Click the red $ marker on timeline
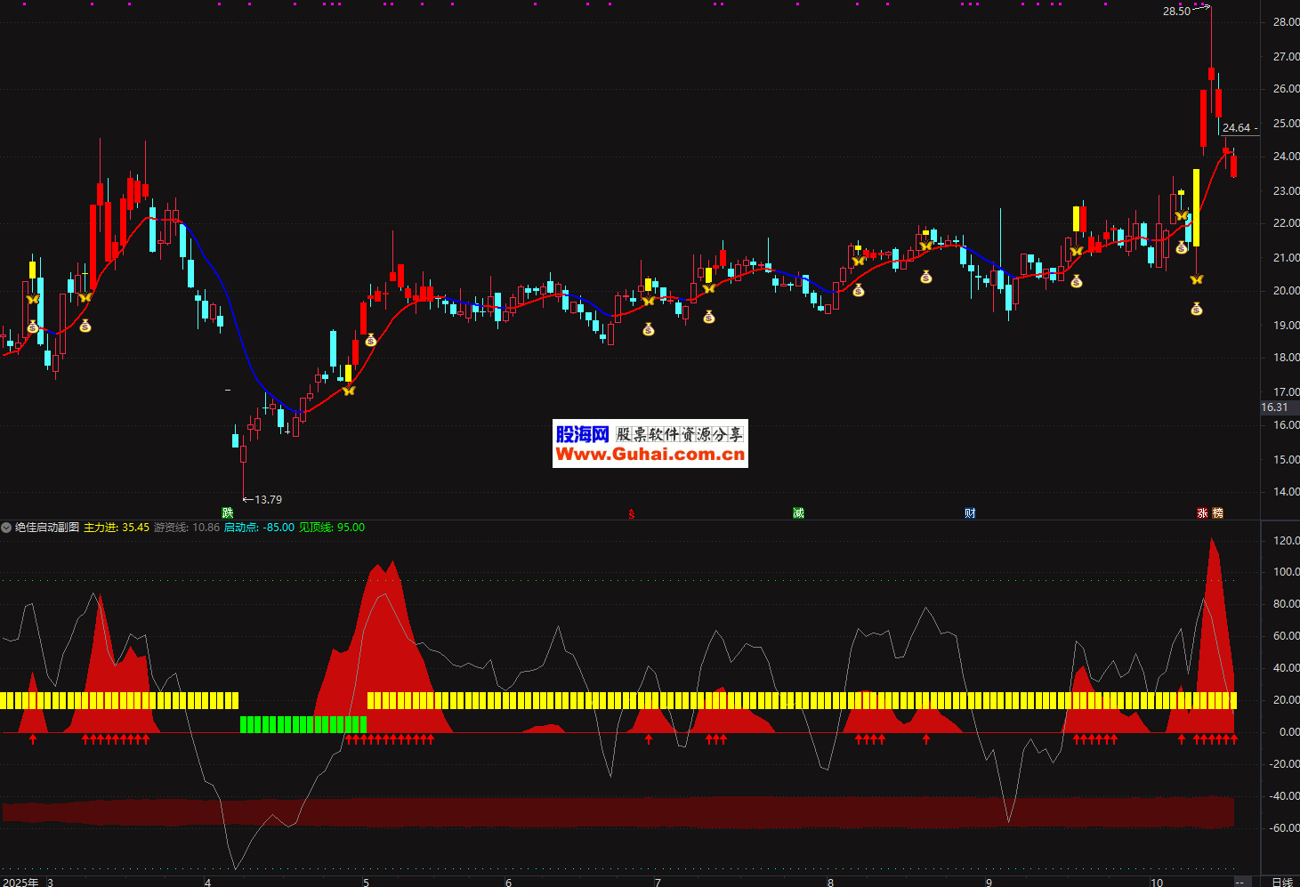This screenshot has width=1300, height=887. pyautogui.click(x=632, y=513)
